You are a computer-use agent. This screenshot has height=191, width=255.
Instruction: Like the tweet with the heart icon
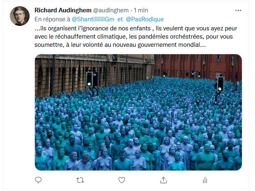(x=122, y=180)
